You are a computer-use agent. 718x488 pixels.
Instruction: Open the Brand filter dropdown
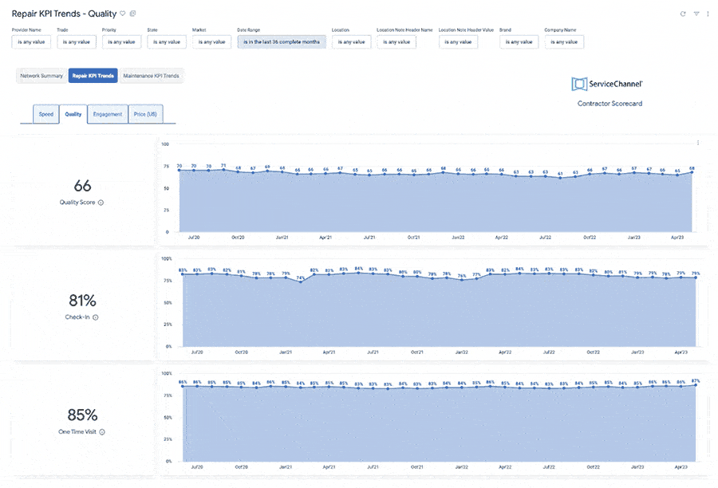pos(519,41)
